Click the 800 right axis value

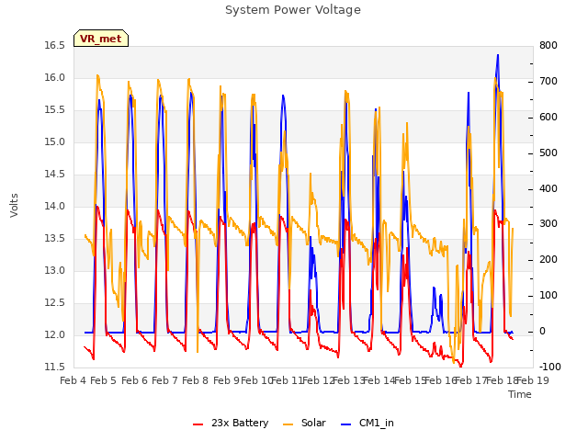pyautogui.click(x=548, y=46)
